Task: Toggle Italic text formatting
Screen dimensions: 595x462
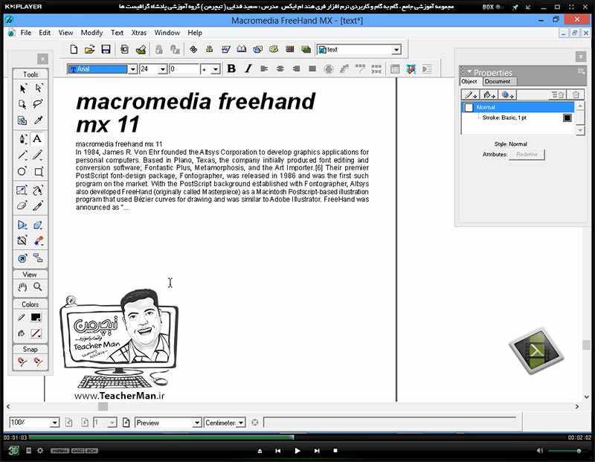Action: click(x=248, y=68)
